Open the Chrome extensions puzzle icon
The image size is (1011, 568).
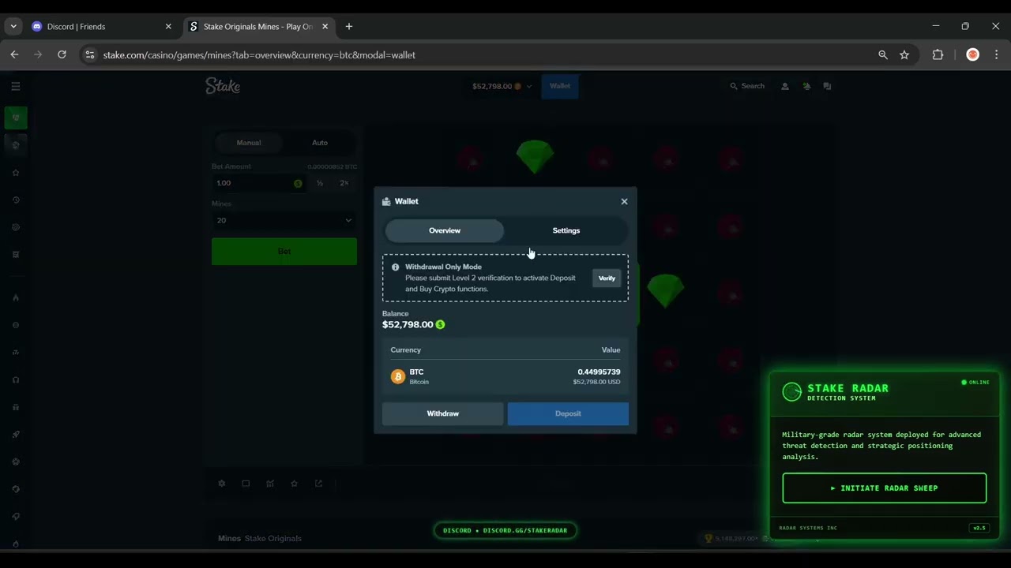938,54
